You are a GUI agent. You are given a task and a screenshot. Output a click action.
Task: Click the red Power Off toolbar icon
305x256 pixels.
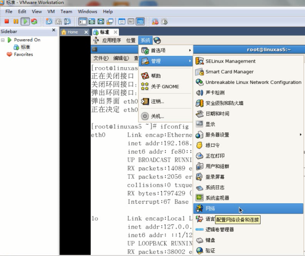[7, 21]
